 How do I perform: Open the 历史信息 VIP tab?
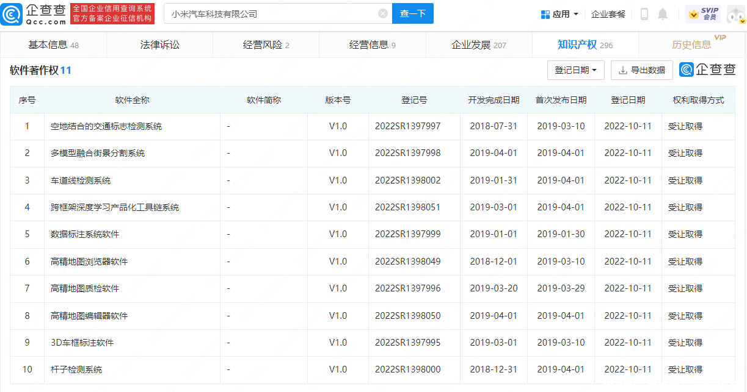[692, 45]
